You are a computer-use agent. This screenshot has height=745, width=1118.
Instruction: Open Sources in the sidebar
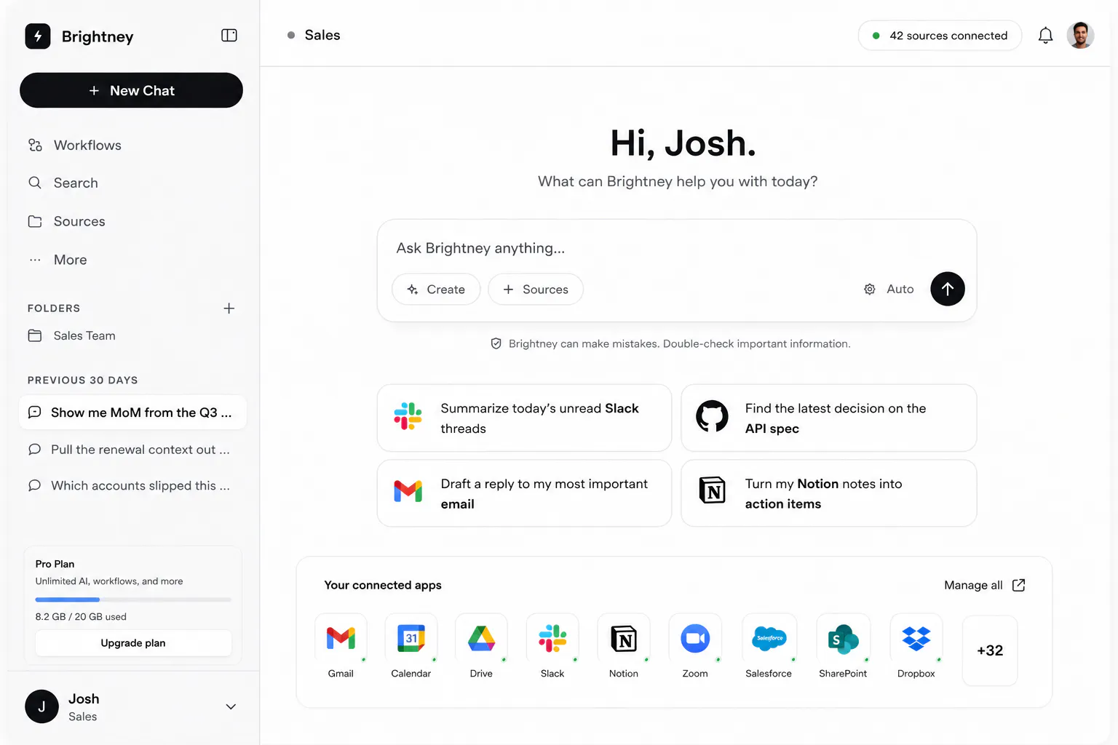(x=66, y=221)
